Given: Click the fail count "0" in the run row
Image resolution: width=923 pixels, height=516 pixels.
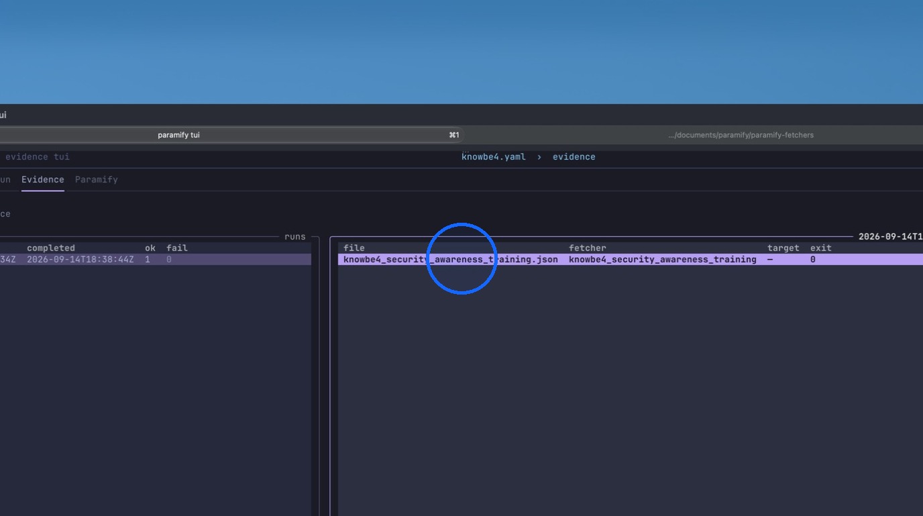Looking at the screenshot, I should coord(169,260).
